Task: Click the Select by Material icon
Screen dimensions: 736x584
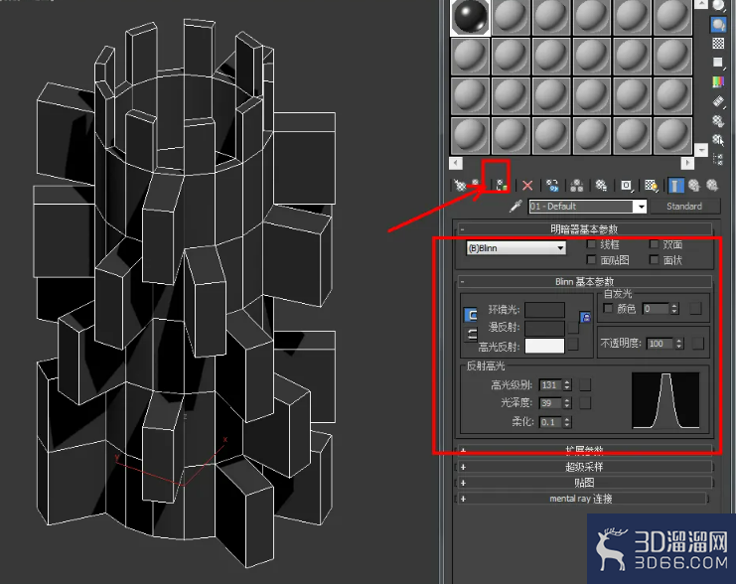Action: coord(717,140)
